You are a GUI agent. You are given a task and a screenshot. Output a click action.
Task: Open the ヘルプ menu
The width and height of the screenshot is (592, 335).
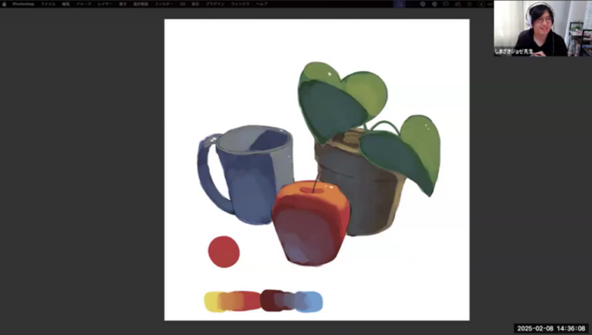click(x=261, y=4)
